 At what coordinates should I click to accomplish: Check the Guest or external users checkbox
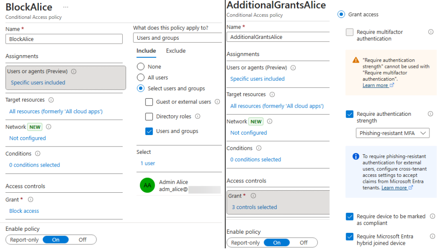click(x=149, y=102)
